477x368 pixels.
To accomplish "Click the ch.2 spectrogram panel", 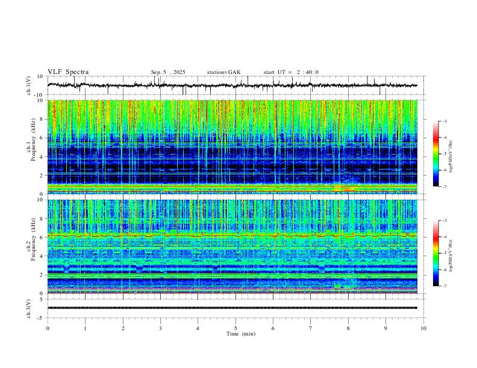I will [x=232, y=247].
